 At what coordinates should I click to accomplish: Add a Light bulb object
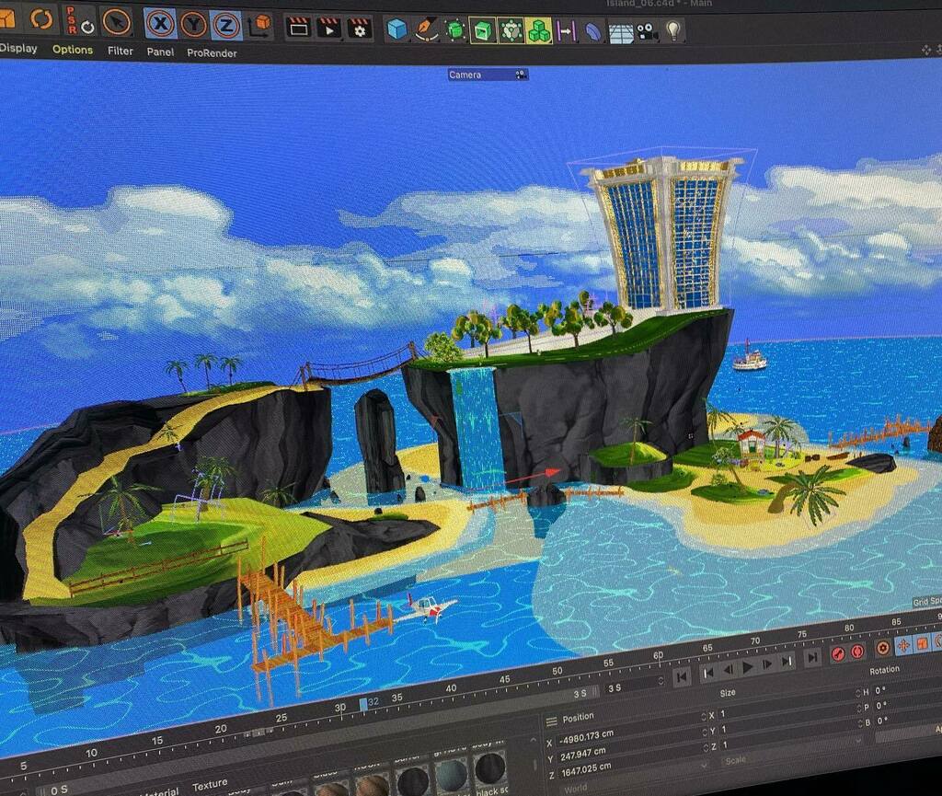673,30
